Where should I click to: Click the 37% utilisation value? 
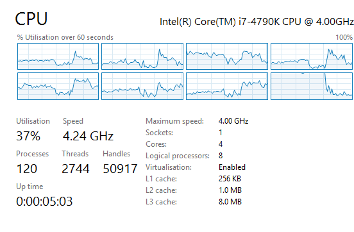(x=28, y=136)
